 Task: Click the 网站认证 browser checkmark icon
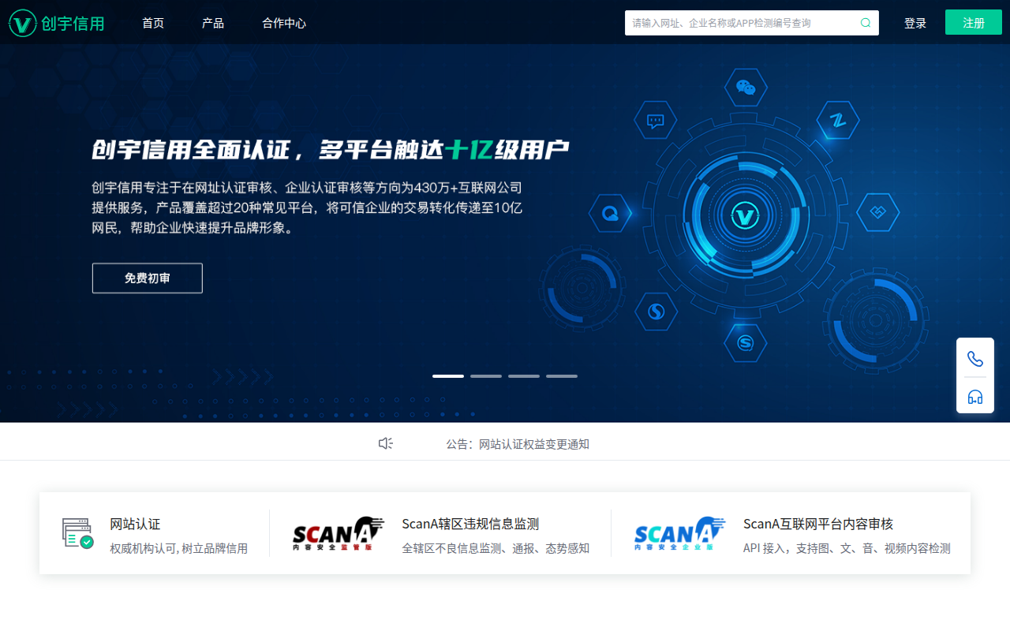click(78, 533)
